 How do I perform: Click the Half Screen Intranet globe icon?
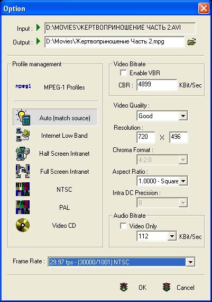[x=23, y=153]
